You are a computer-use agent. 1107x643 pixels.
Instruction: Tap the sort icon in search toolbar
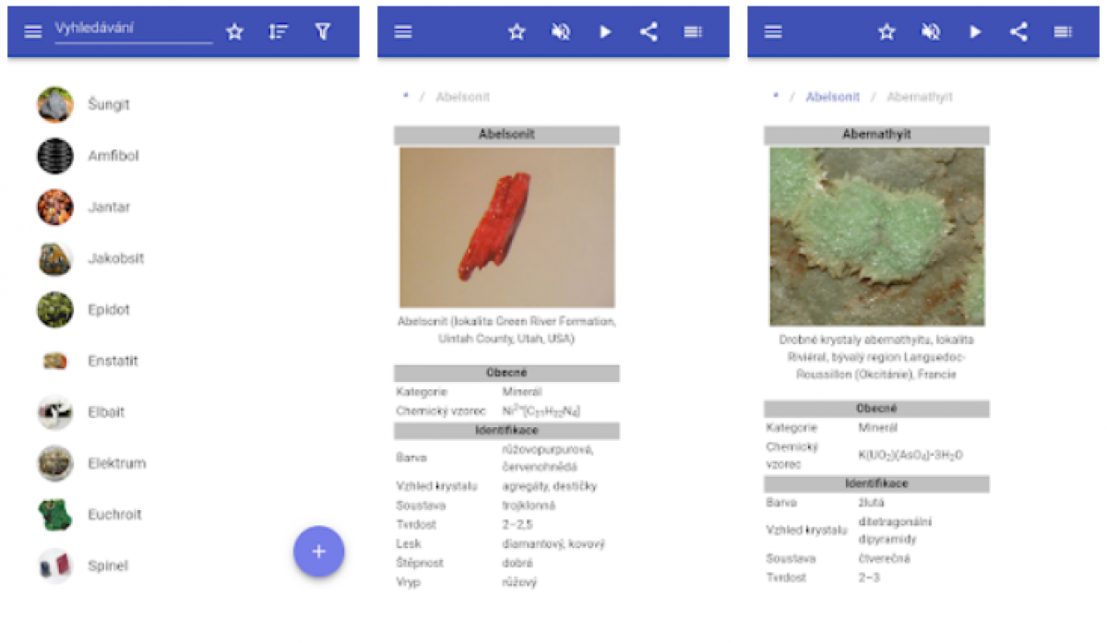coord(278,32)
